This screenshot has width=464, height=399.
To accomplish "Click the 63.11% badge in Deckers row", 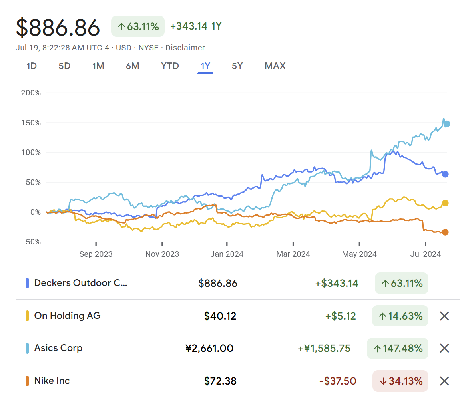I will pyautogui.click(x=402, y=283).
